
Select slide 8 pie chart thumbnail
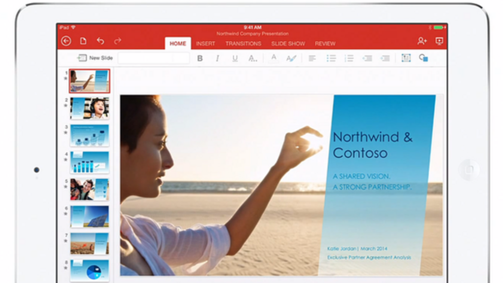[89, 271]
